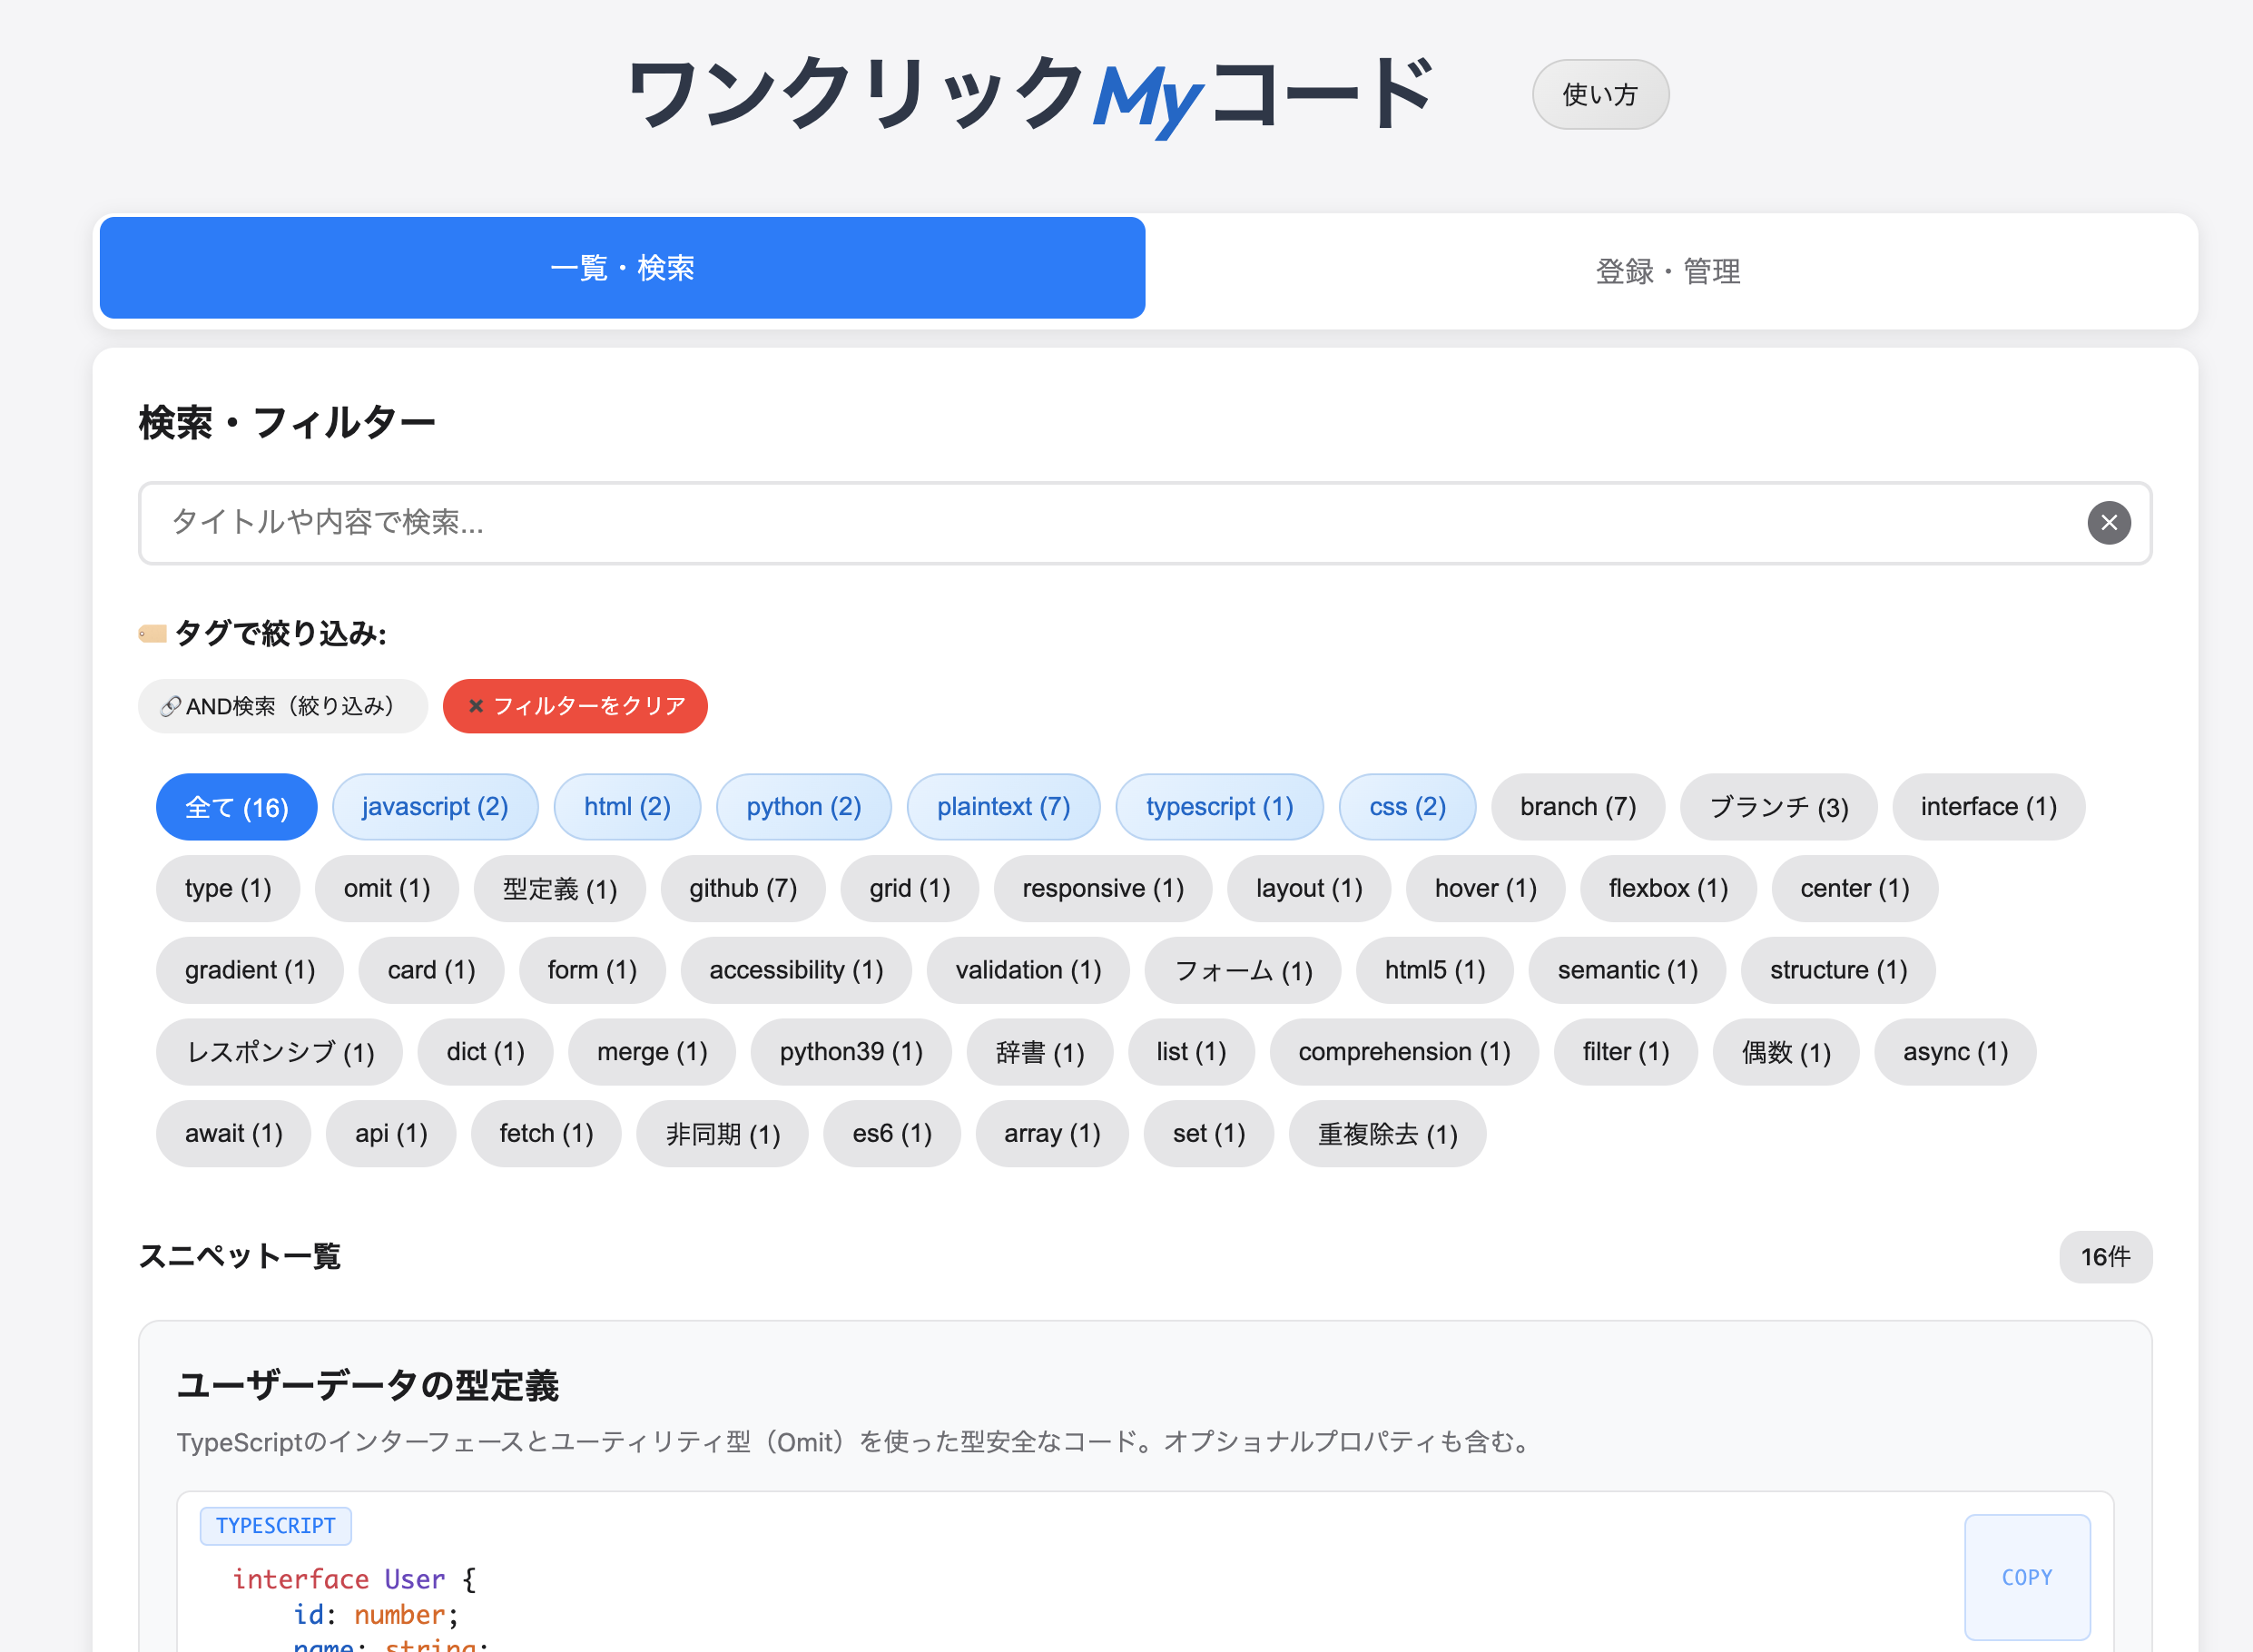The height and width of the screenshot is (1652, 2253).
Task: Select the type (1) tag
Action: [228, 889]
